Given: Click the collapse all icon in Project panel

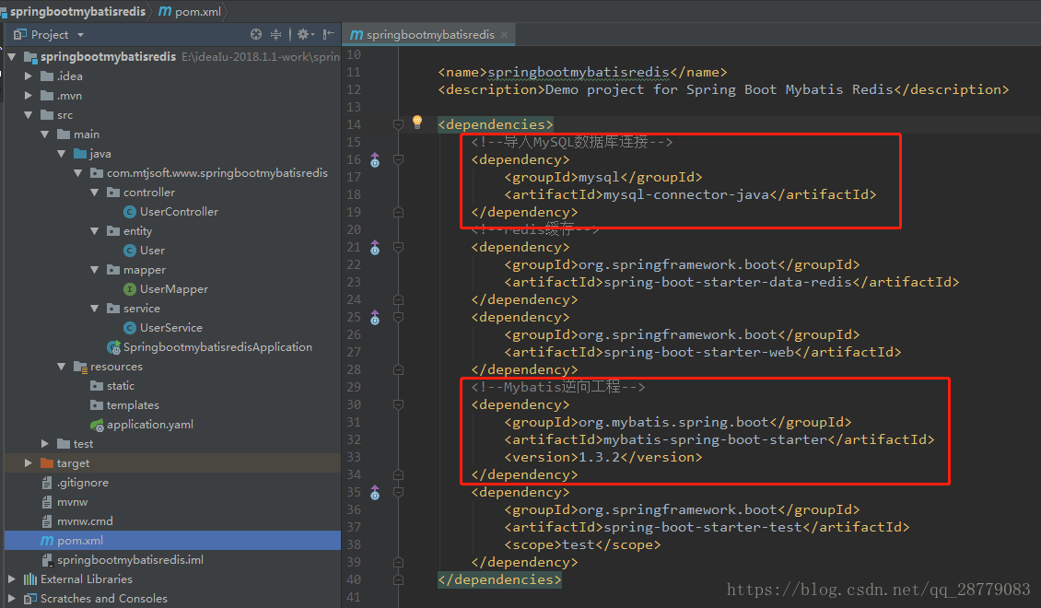Looking at the screenshot, I should pos(276,34).
